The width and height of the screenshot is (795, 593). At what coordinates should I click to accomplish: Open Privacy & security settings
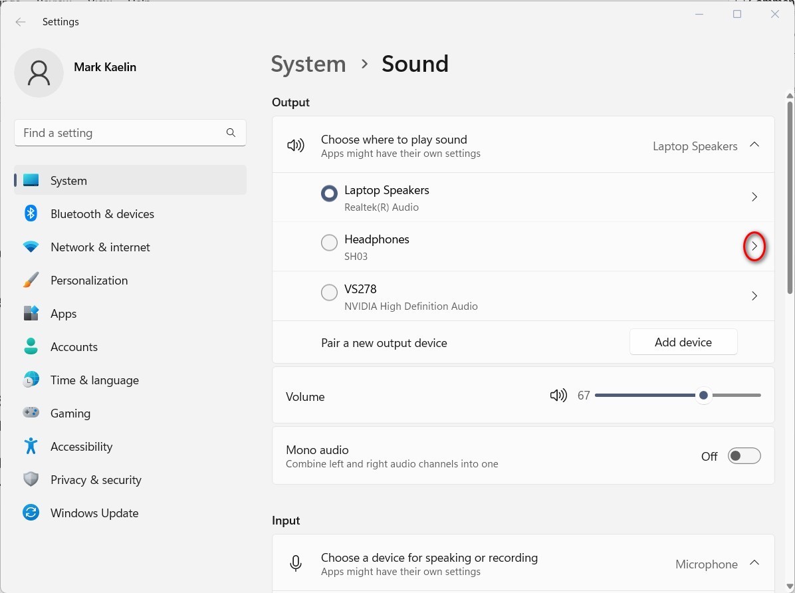pos(31,479)
